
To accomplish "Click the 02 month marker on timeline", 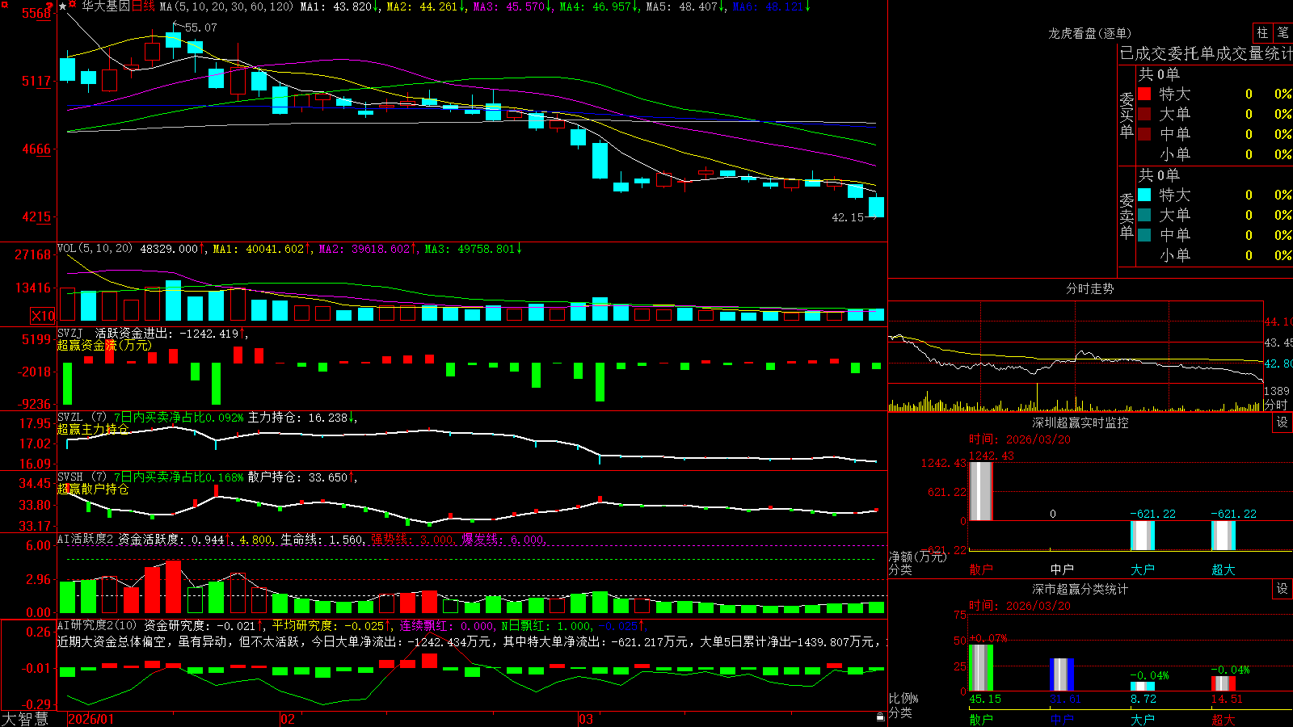I will coord(288,719).
